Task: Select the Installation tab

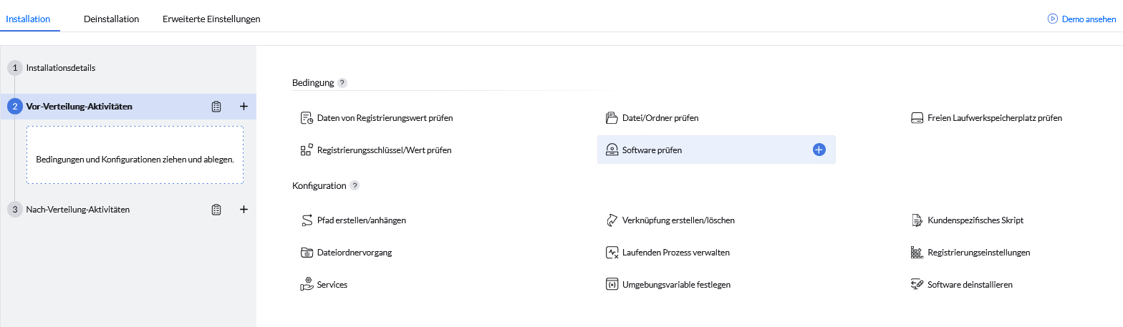Action: pyautogui.click(x=28, y=19)
